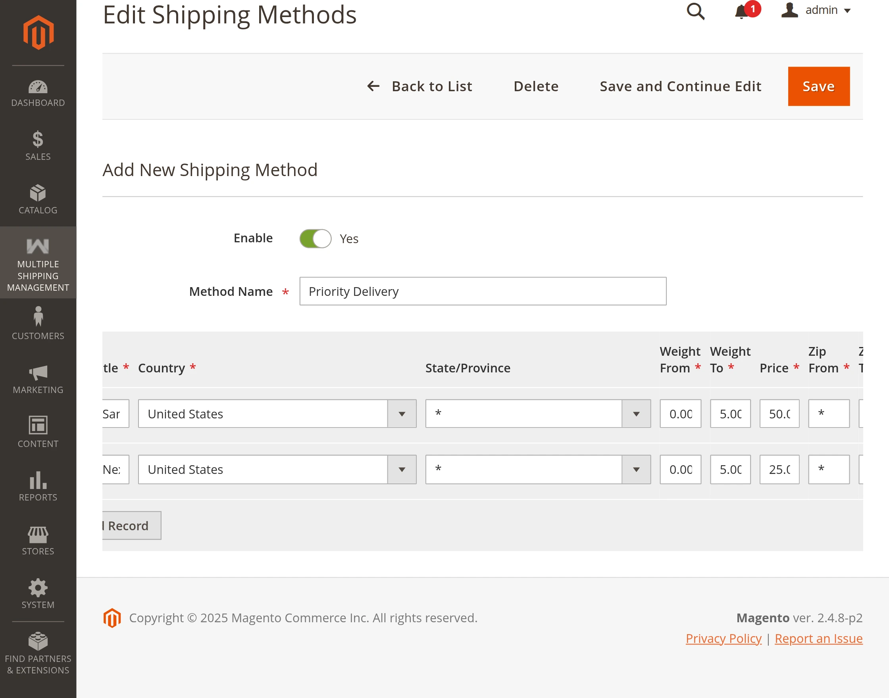
Task: Click the orange Save button
Action: tap(818, 86)
